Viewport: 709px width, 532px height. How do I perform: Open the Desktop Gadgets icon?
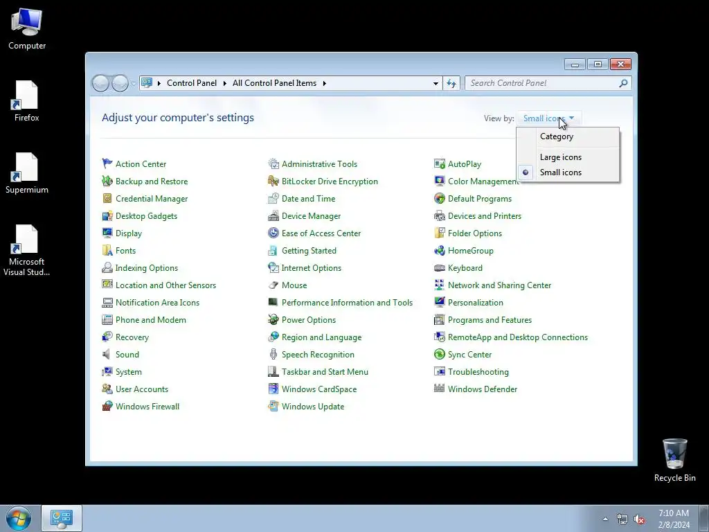[x=107, y=216]
